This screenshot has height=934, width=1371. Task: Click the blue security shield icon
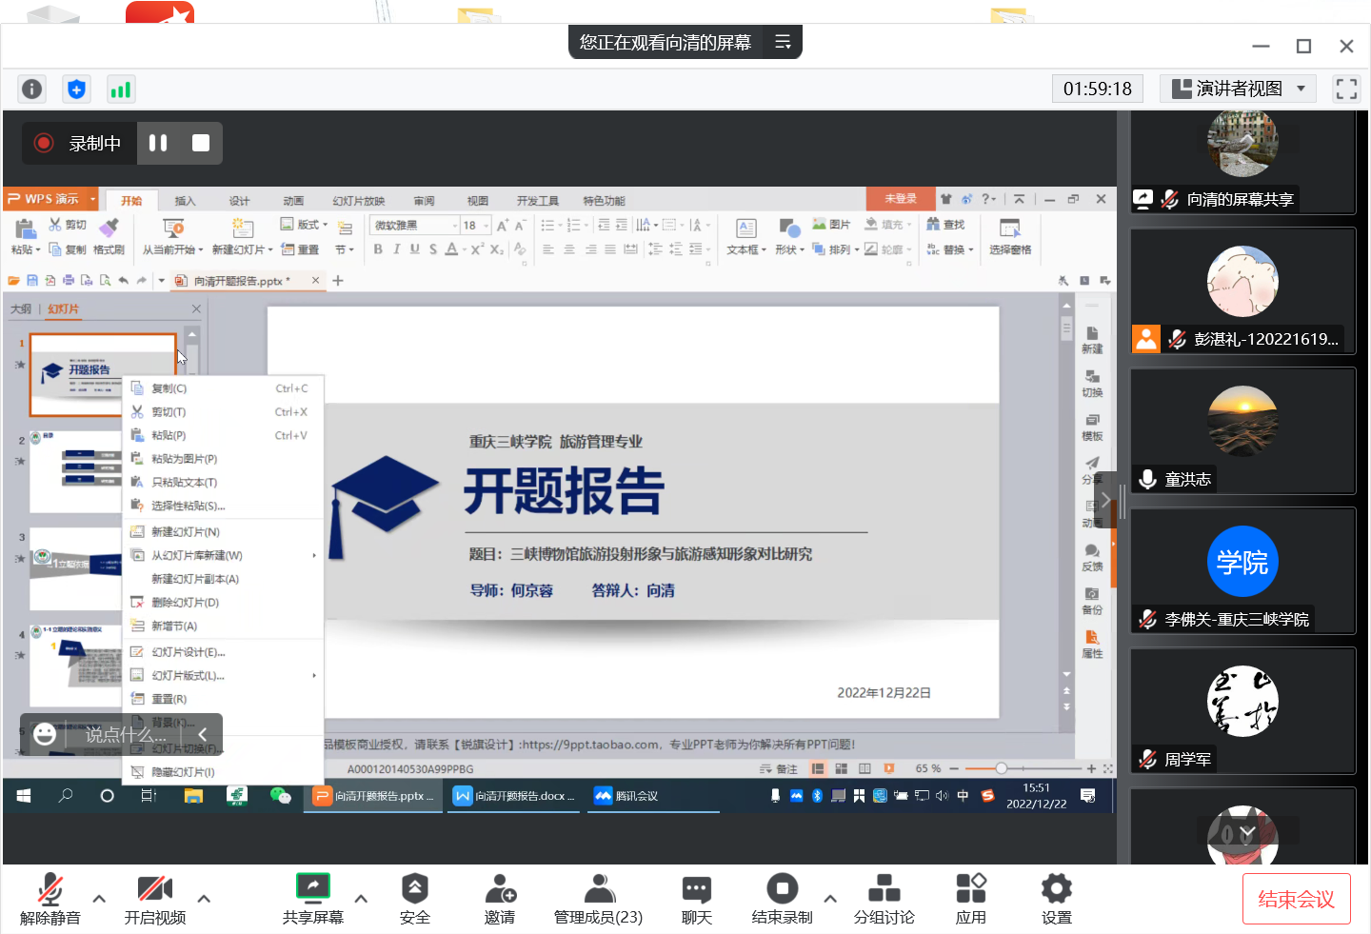pyautogui.click(x=76, y=89)
